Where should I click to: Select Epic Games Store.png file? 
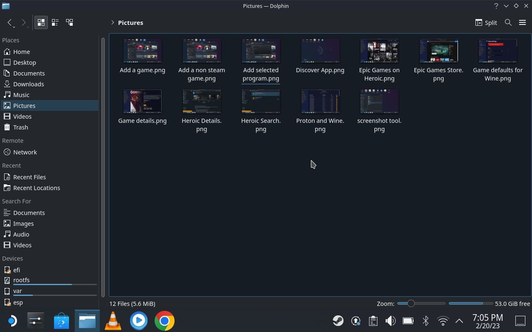(438, 61)
